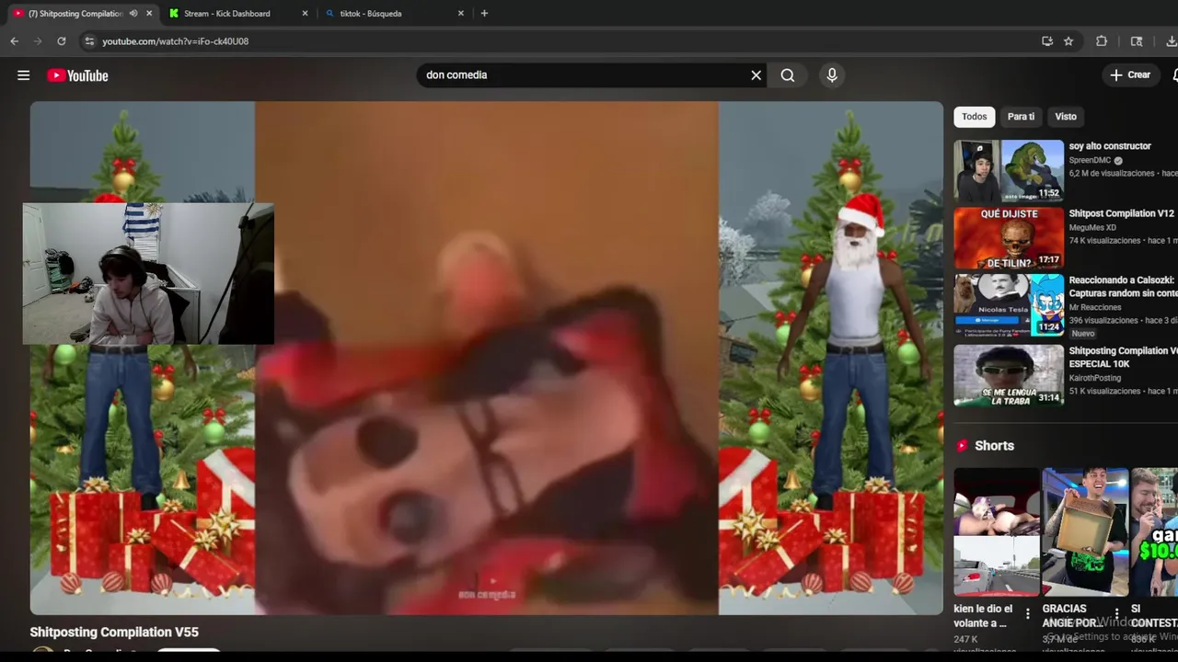View site information icon in address bar

coord(89,41)
